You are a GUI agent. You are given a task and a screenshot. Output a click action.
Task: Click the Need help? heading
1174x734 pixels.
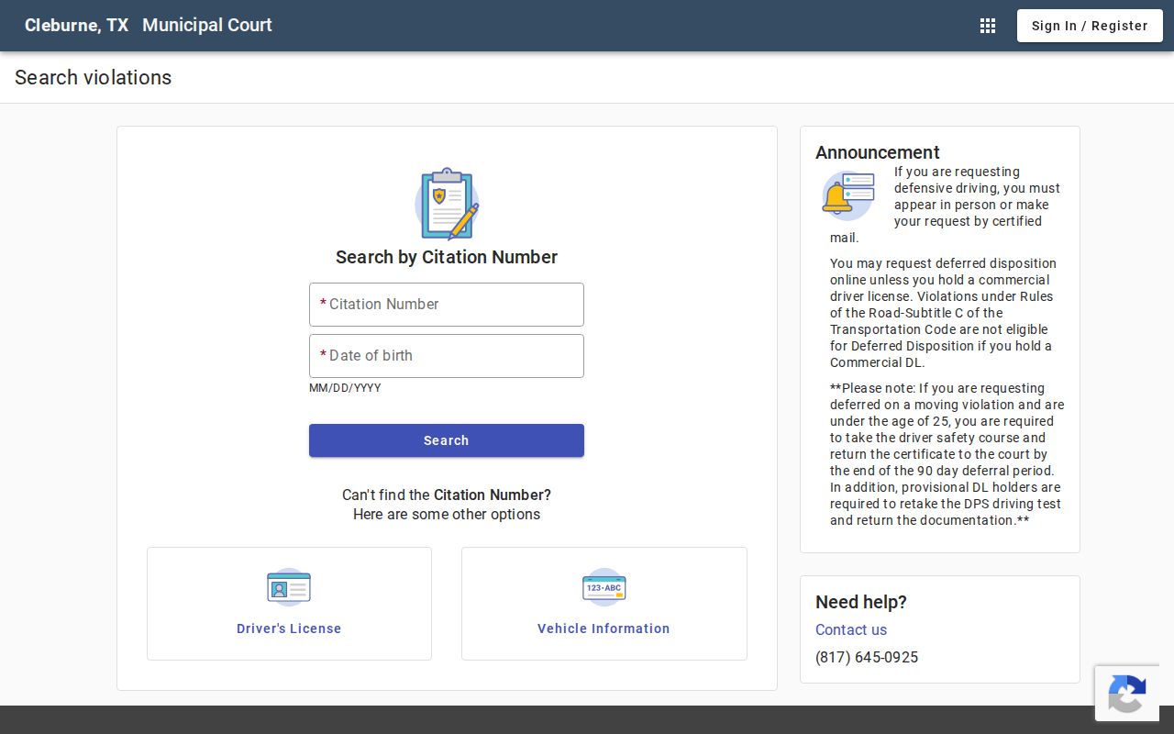[x=861, y=602]
